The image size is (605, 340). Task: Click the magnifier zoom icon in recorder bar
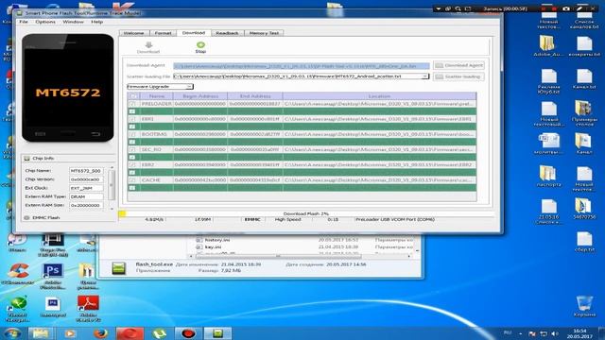coord(458,8)
